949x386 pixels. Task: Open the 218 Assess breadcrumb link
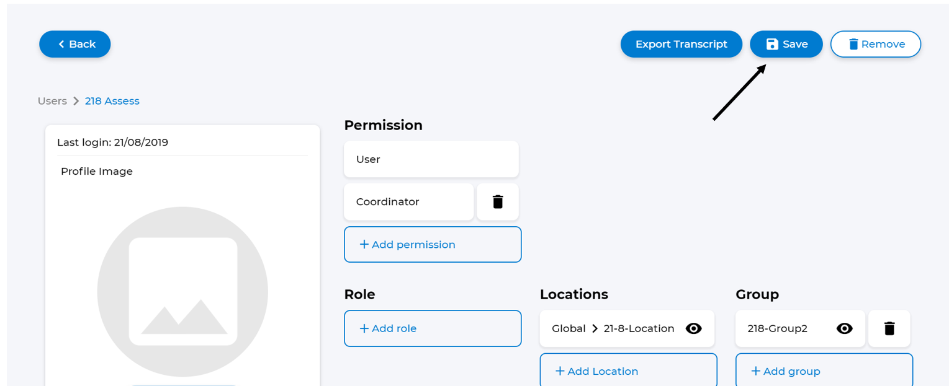coord(112,101)
